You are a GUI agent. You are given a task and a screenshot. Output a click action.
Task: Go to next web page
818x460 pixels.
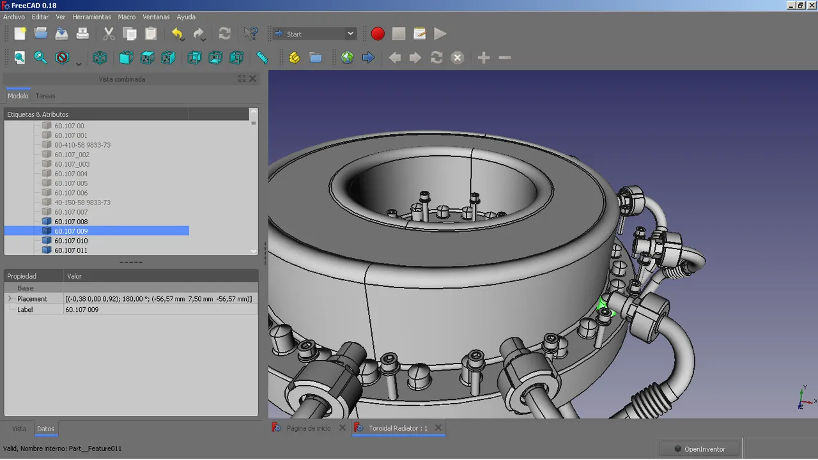point(415,57)
